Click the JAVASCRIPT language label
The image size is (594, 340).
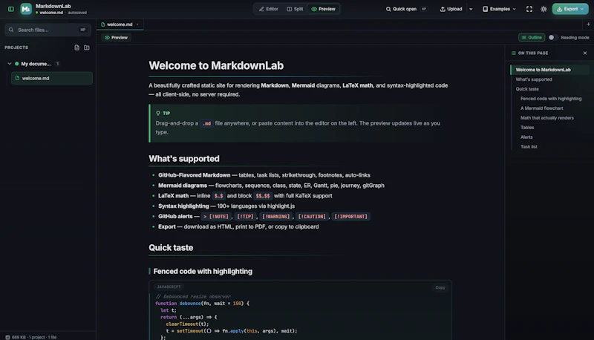pyautogui.click(x=169, y=287)
